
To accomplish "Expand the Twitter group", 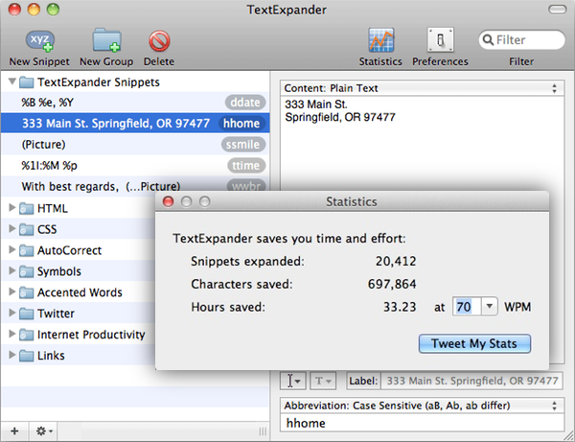I will pyautogui.click(x=12, y=313).
